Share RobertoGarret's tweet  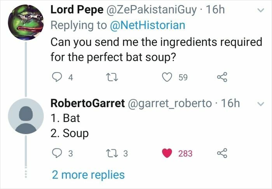pos(221,153)
